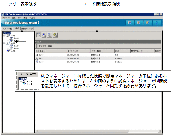
Task: Click the horizontal scrollbar right arrow
Action: coord(160,131)
